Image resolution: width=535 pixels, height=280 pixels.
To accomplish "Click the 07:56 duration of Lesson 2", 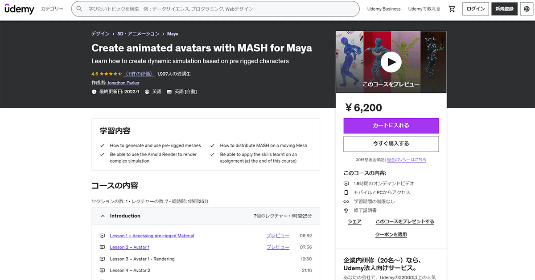I will [x=306, y=247].
